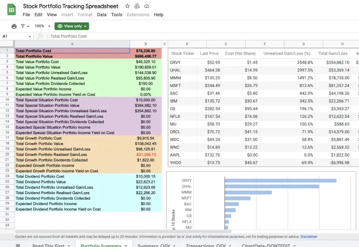The width and height of the screenshot is (359, 247).
Task: Select the Total Portfolio Cost cell
Action: 72,51
